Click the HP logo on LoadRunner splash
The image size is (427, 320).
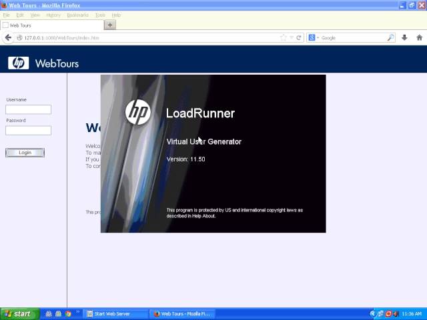pos(138,112)
